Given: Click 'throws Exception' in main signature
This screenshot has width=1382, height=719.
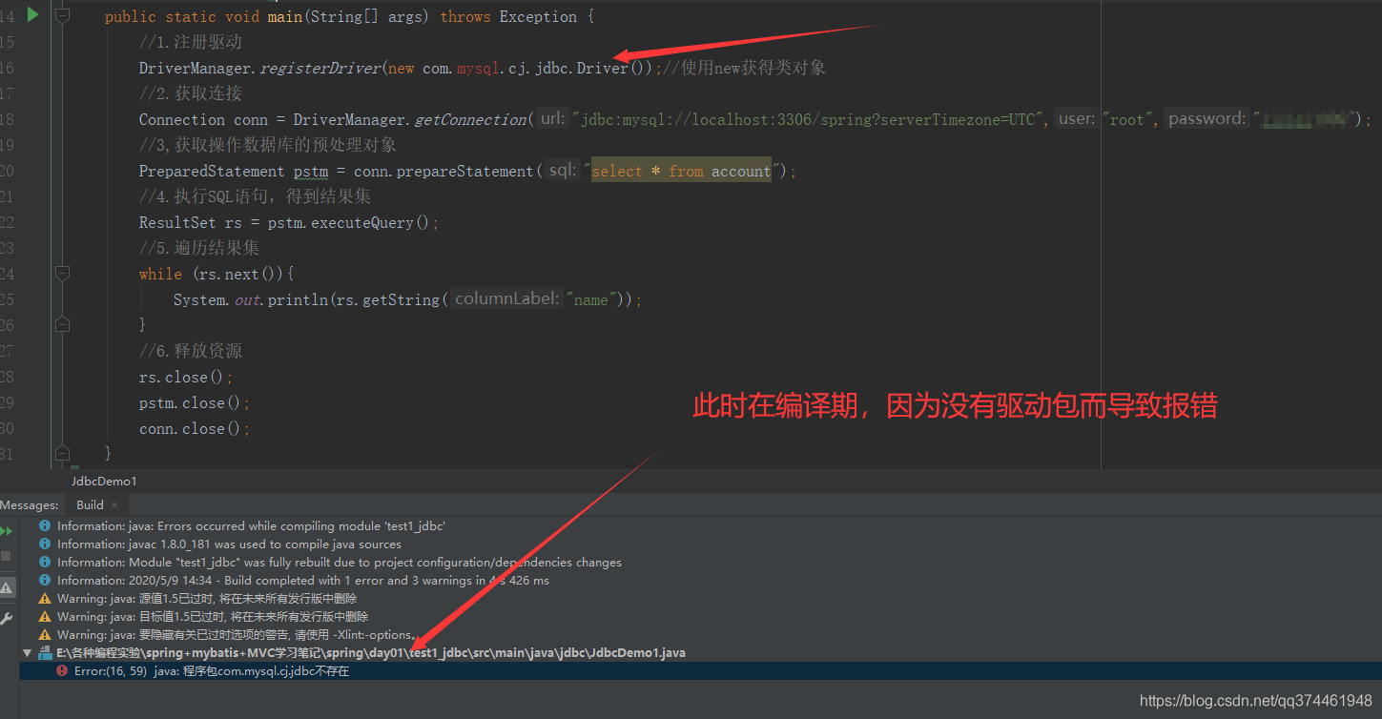Looking at the screenshot, I should 508,17.
